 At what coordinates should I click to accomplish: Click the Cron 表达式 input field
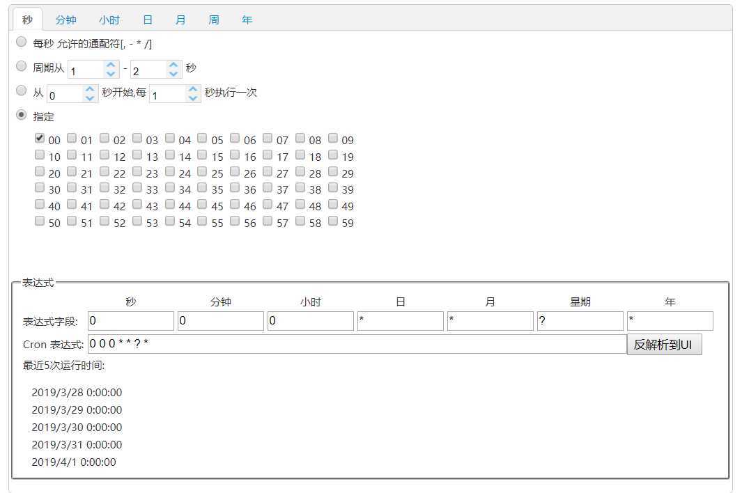click(357, 344)
